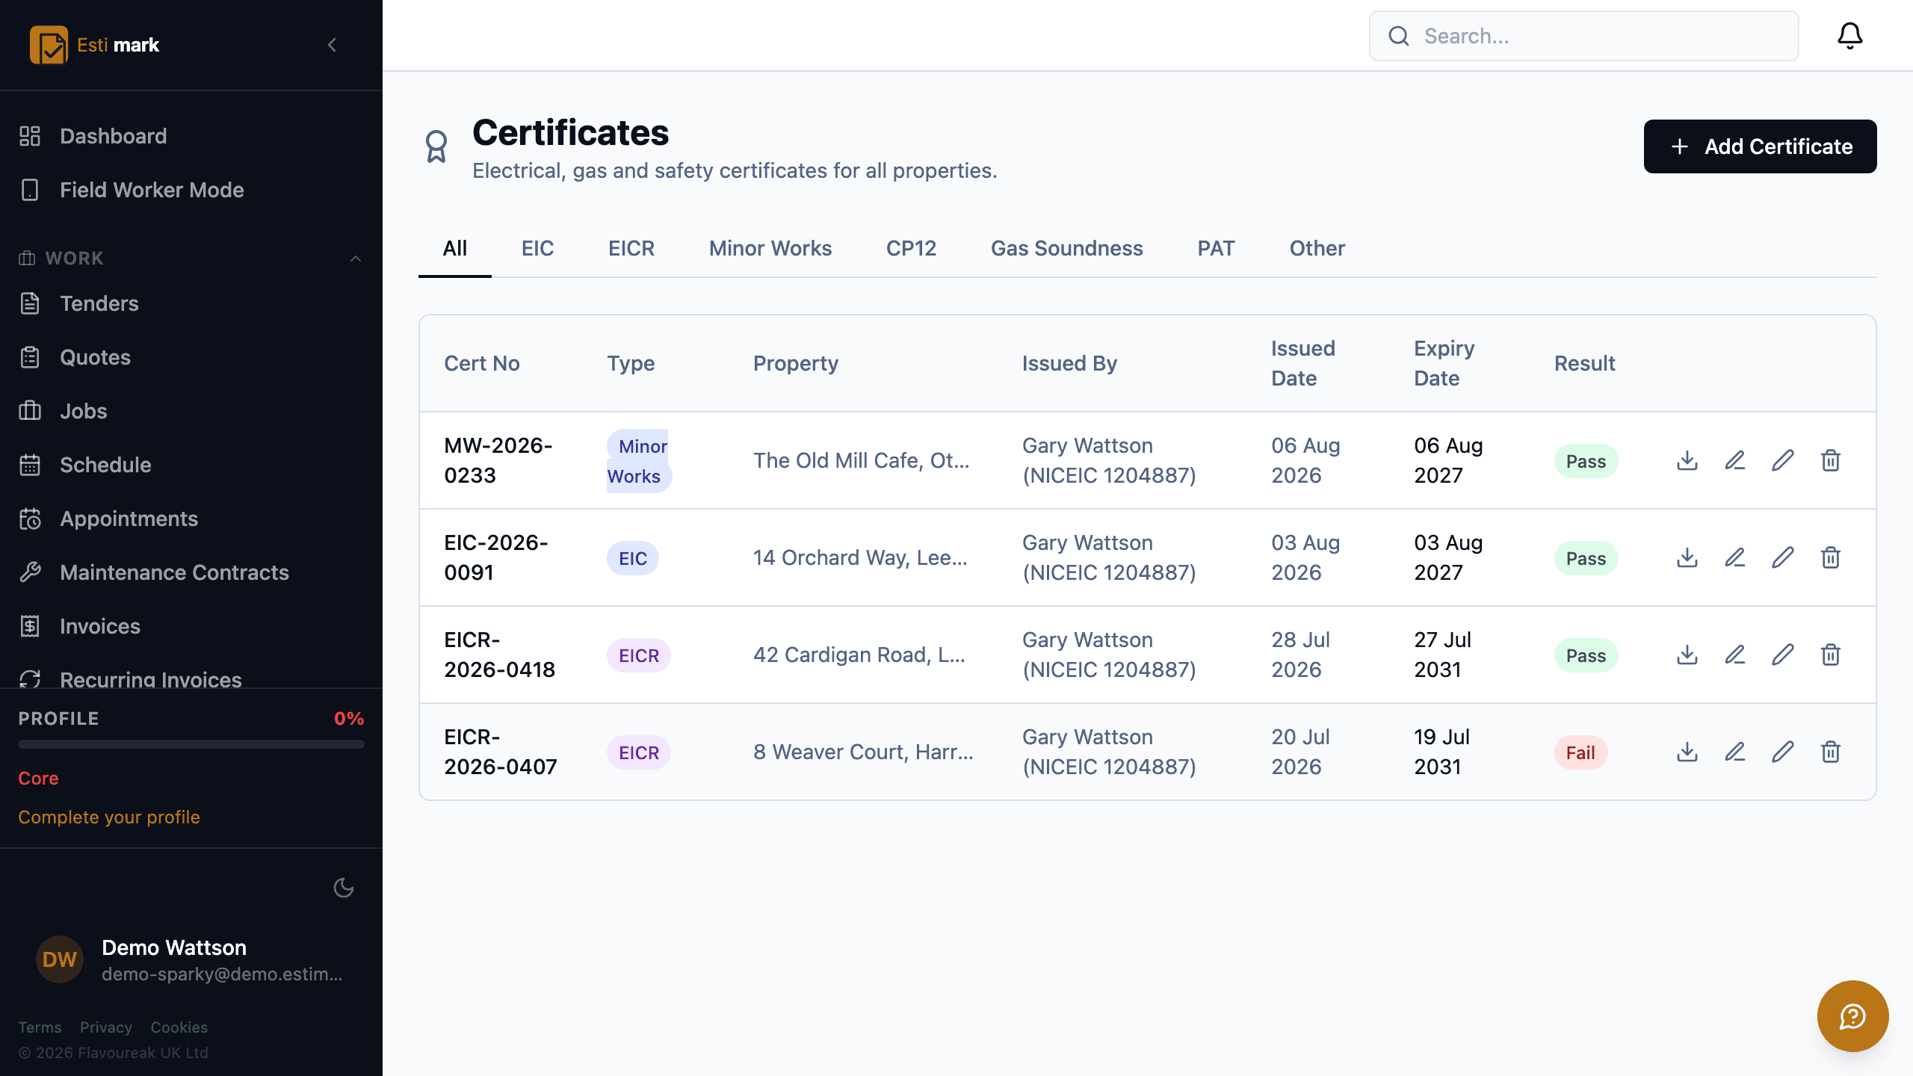This screenshot has height=1076, width=1913.
Task: Delete certificate EIC-2026-0091 with trash icon
Action: [1831, 557]
